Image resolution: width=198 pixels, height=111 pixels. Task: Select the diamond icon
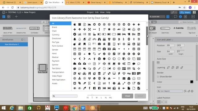point(124,73)
